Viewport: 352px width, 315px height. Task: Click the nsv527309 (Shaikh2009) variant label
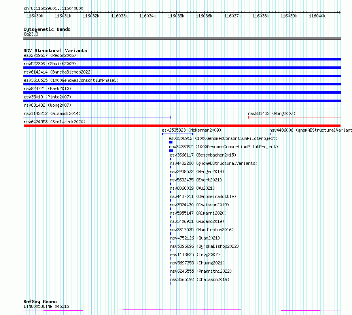[x=50, y=64]
